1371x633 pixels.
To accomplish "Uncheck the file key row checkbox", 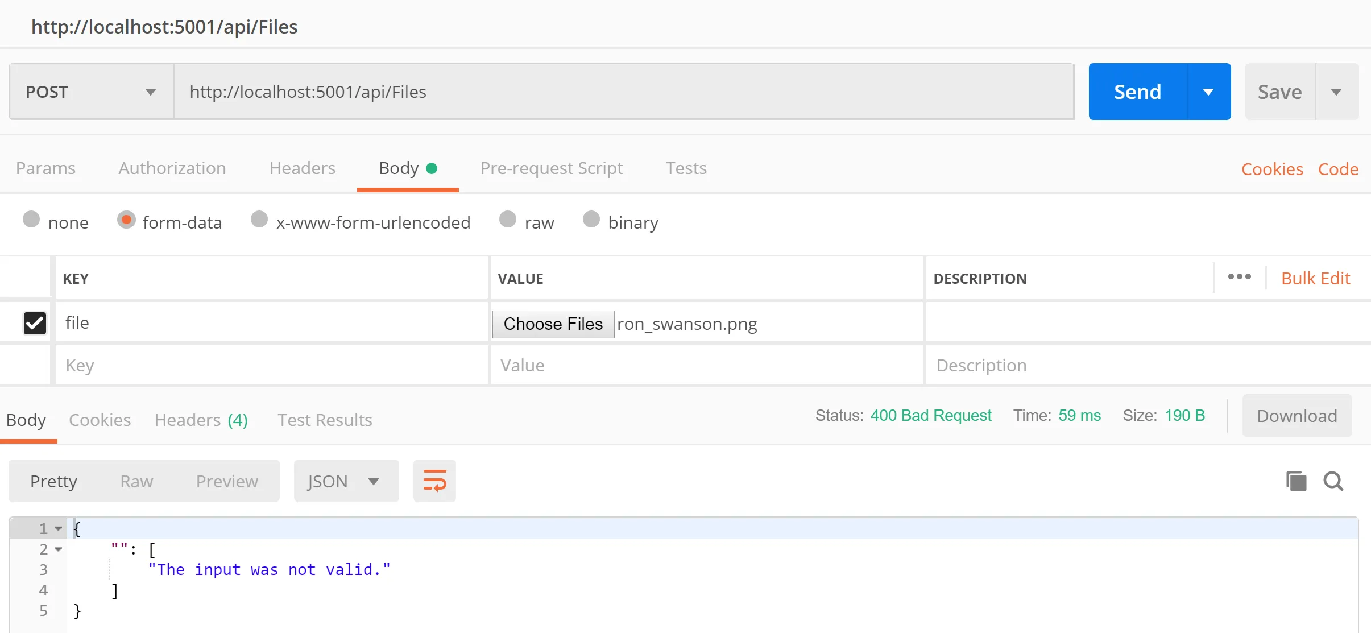I will 35,323.
